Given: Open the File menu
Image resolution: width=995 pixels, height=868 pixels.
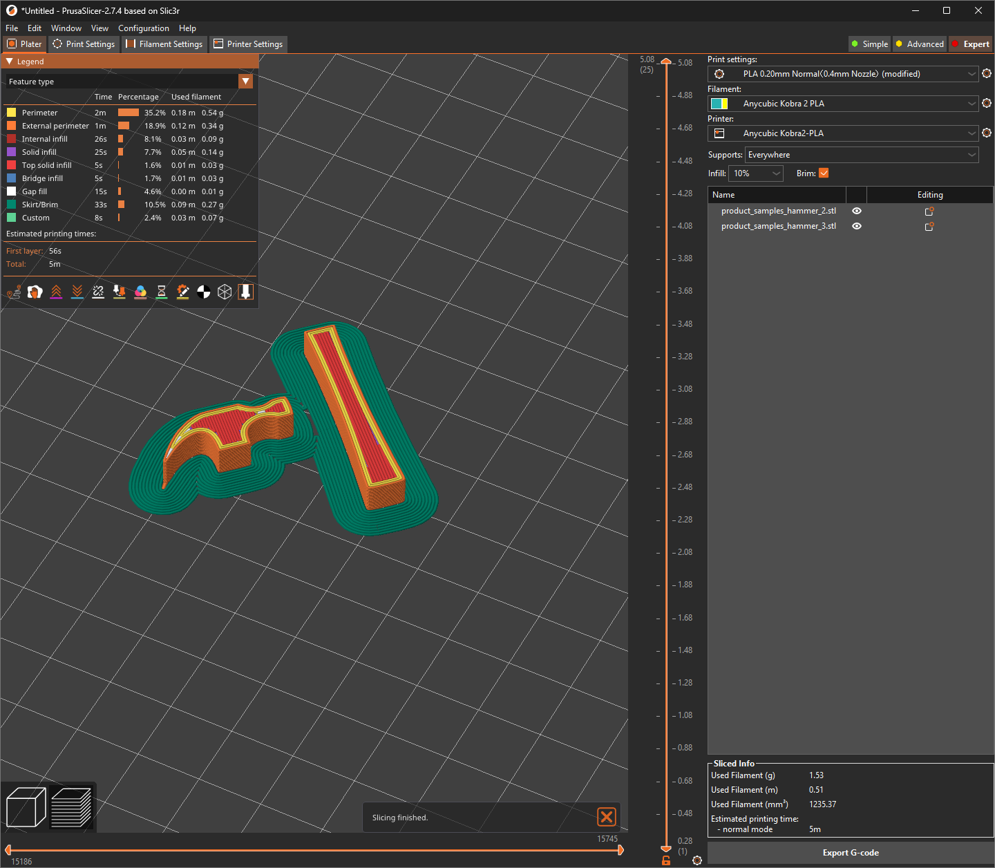Looking at the screenshot, I should pos(12,28).
